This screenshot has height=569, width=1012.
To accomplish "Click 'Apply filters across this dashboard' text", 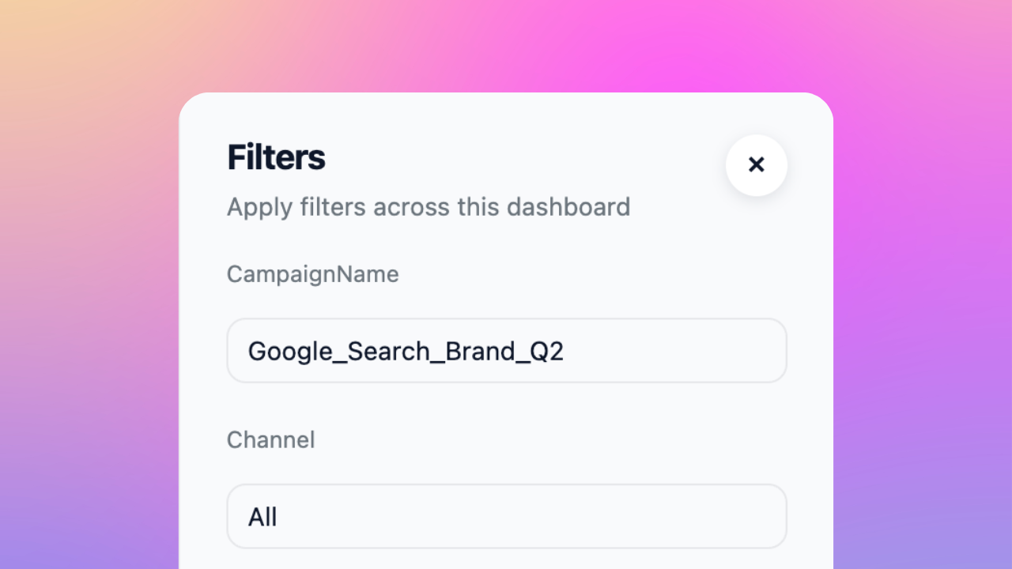I will [429, 207].
